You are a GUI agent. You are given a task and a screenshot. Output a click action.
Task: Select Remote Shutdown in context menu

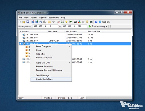pyautogui.click(x=51, y=66)
